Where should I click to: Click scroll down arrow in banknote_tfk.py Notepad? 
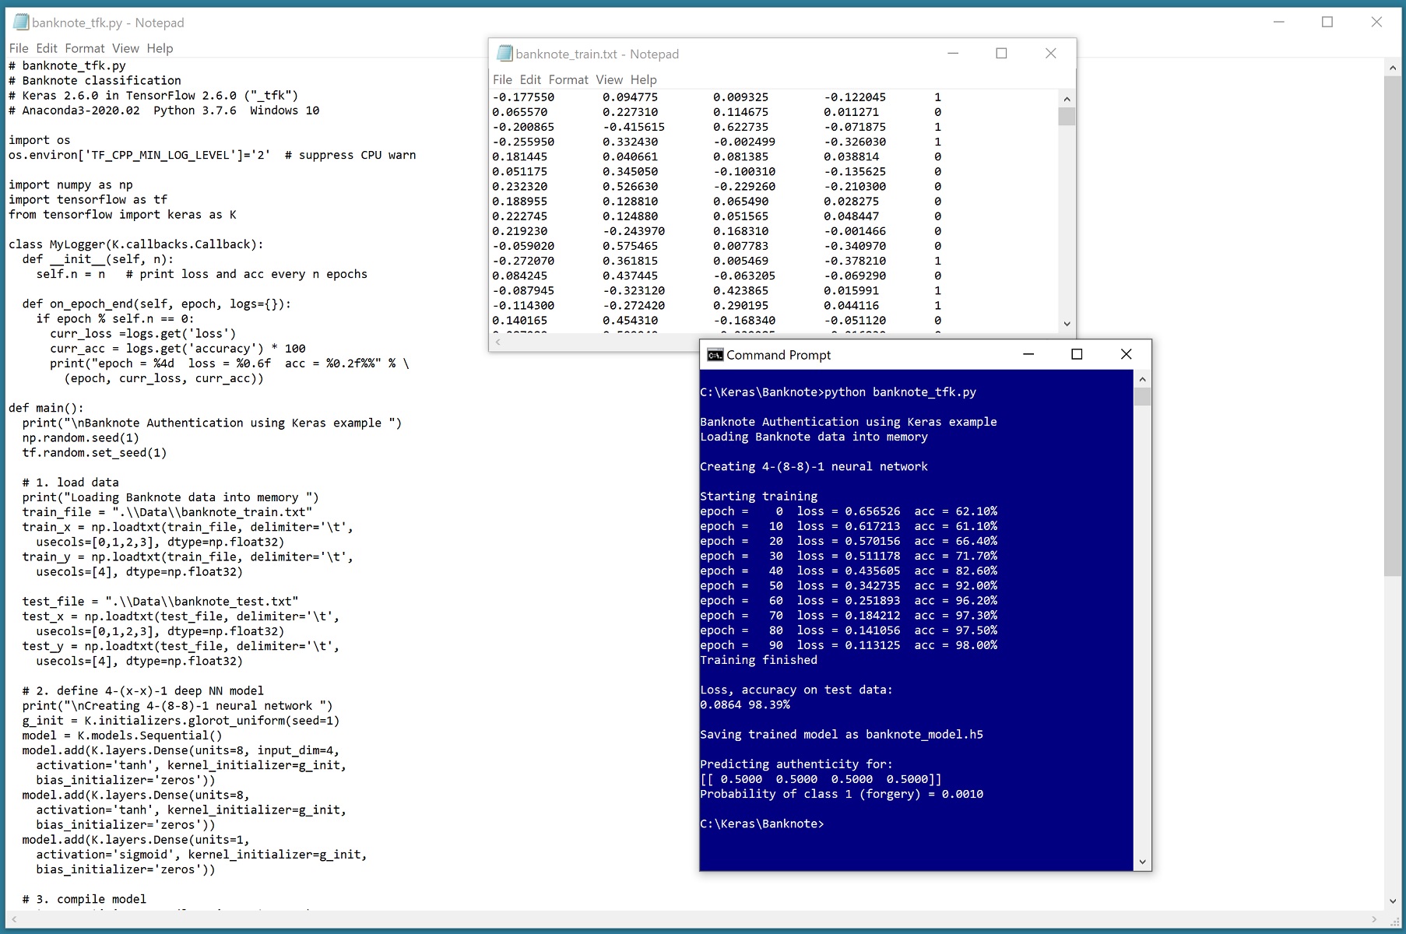pyautogui.click(x=1392, y=901)
